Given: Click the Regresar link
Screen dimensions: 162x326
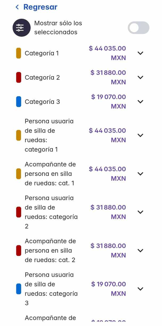Looking at the screenshot, I should pos(40,7).
